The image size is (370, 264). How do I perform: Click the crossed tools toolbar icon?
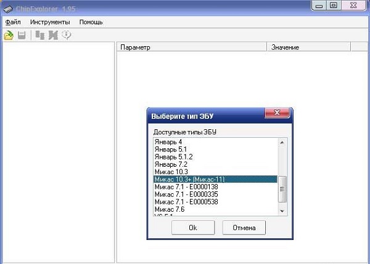pyautogui.click(x=53, y=35)
